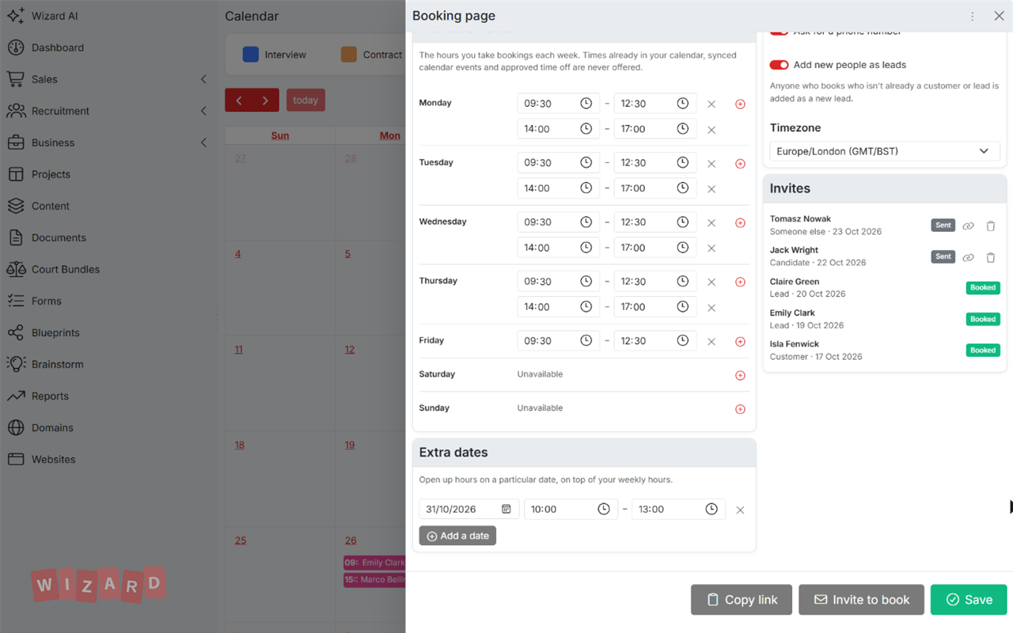Add another time range to Wednesday
The width and height of the screenshot is (1013, 633).
[740, 223]
